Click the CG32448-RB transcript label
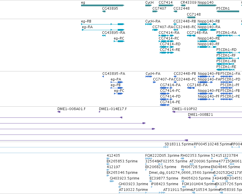Viewport: 242px width, 194px height. [185, 21]
